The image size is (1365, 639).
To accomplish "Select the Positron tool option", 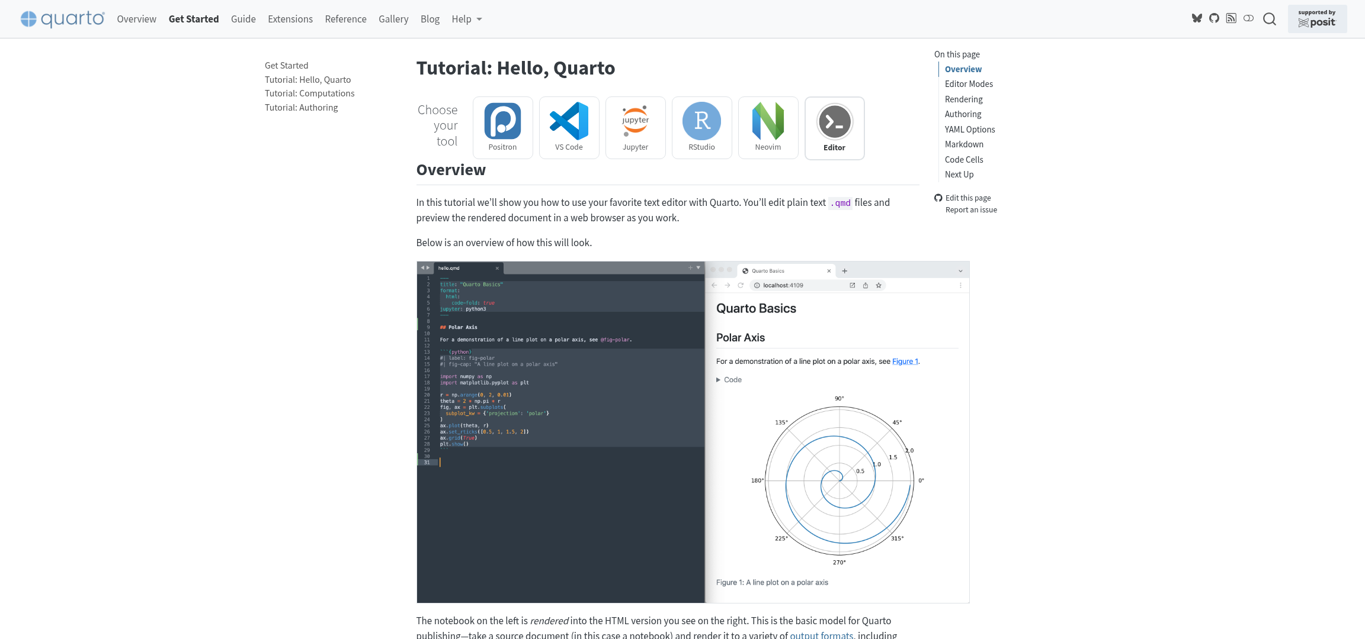I will point(502,127).
